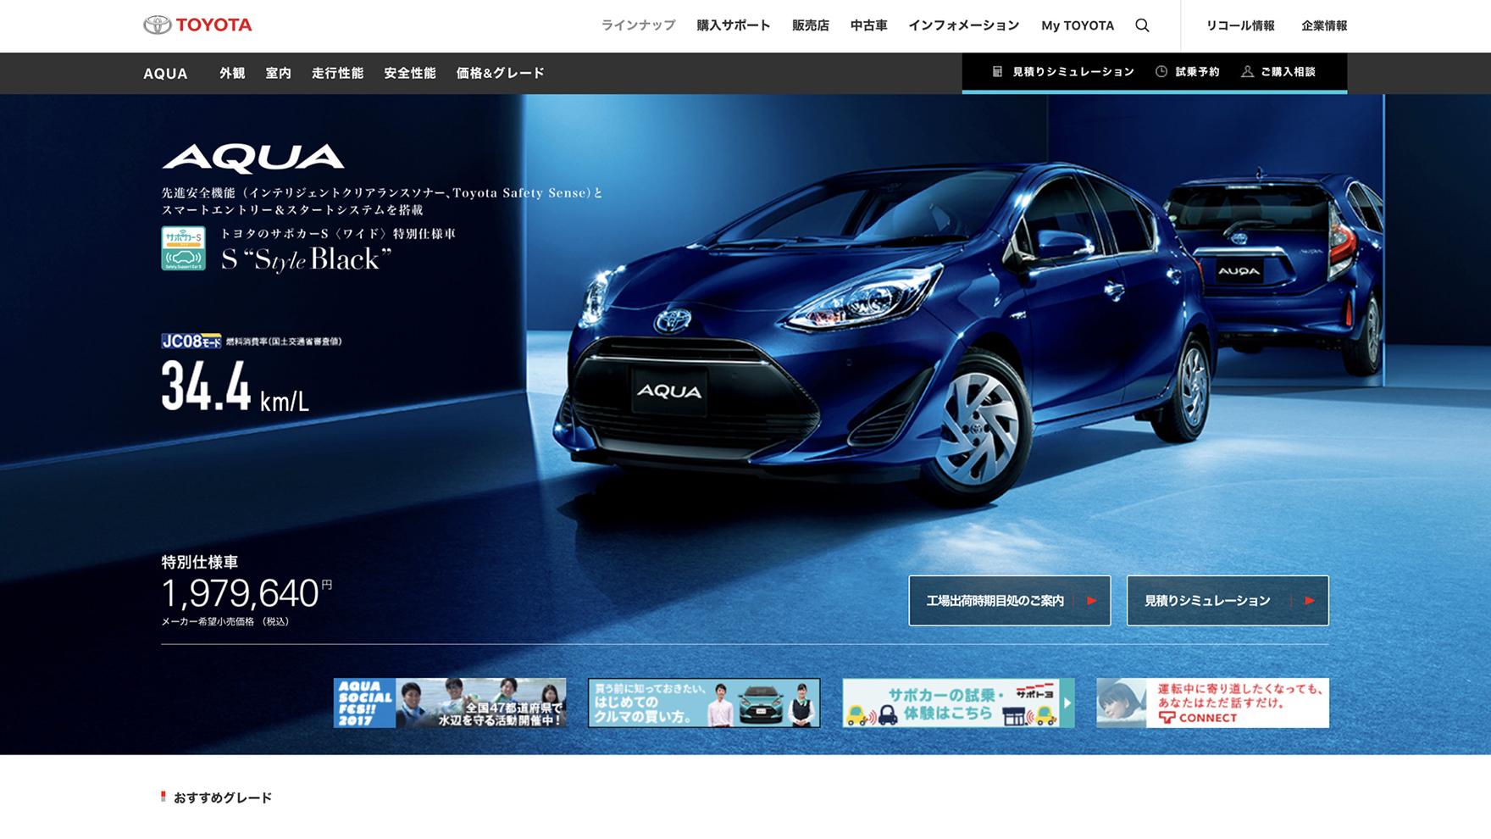Click red arrow on 工場出荷時期目処のご案内 button
This screenshot has width=1491, height=839.
point(1091,601)
